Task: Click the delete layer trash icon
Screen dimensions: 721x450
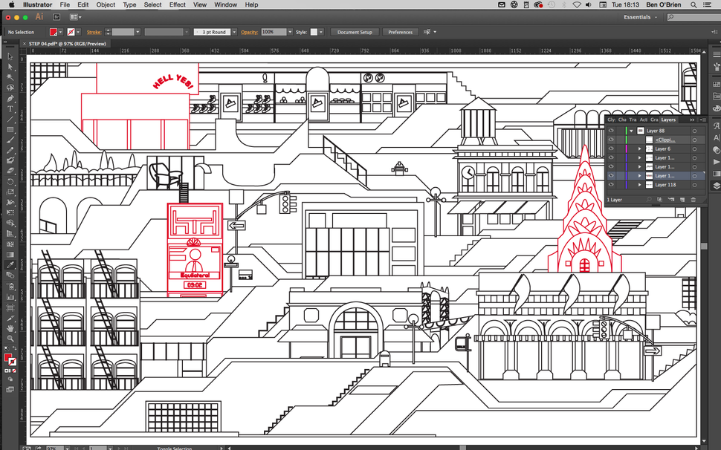Action: point(693,199)
